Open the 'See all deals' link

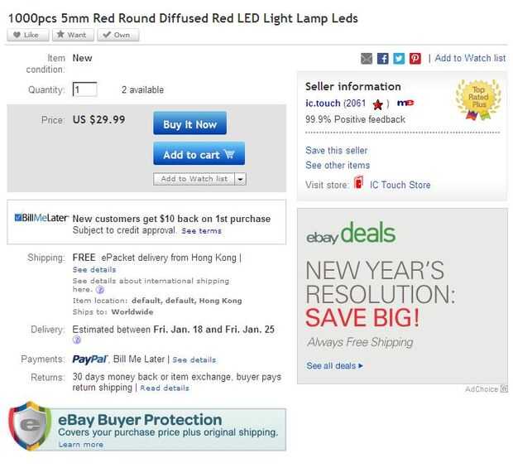point(334,365)
